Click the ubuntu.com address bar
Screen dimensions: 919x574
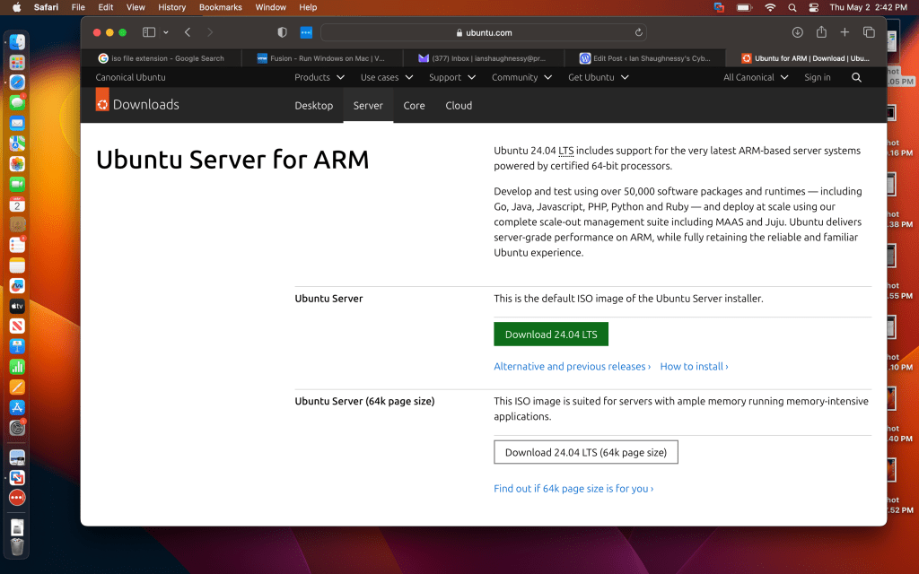click(x=485, y=32)
